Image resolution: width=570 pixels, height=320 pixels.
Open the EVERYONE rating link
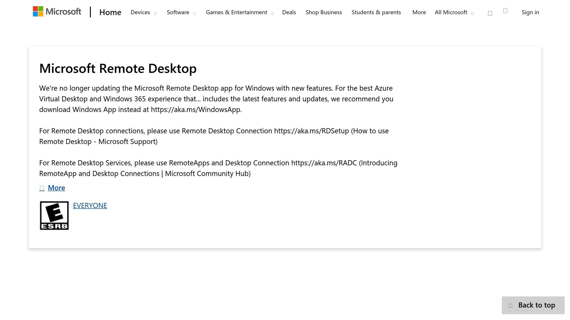point(90,206)
